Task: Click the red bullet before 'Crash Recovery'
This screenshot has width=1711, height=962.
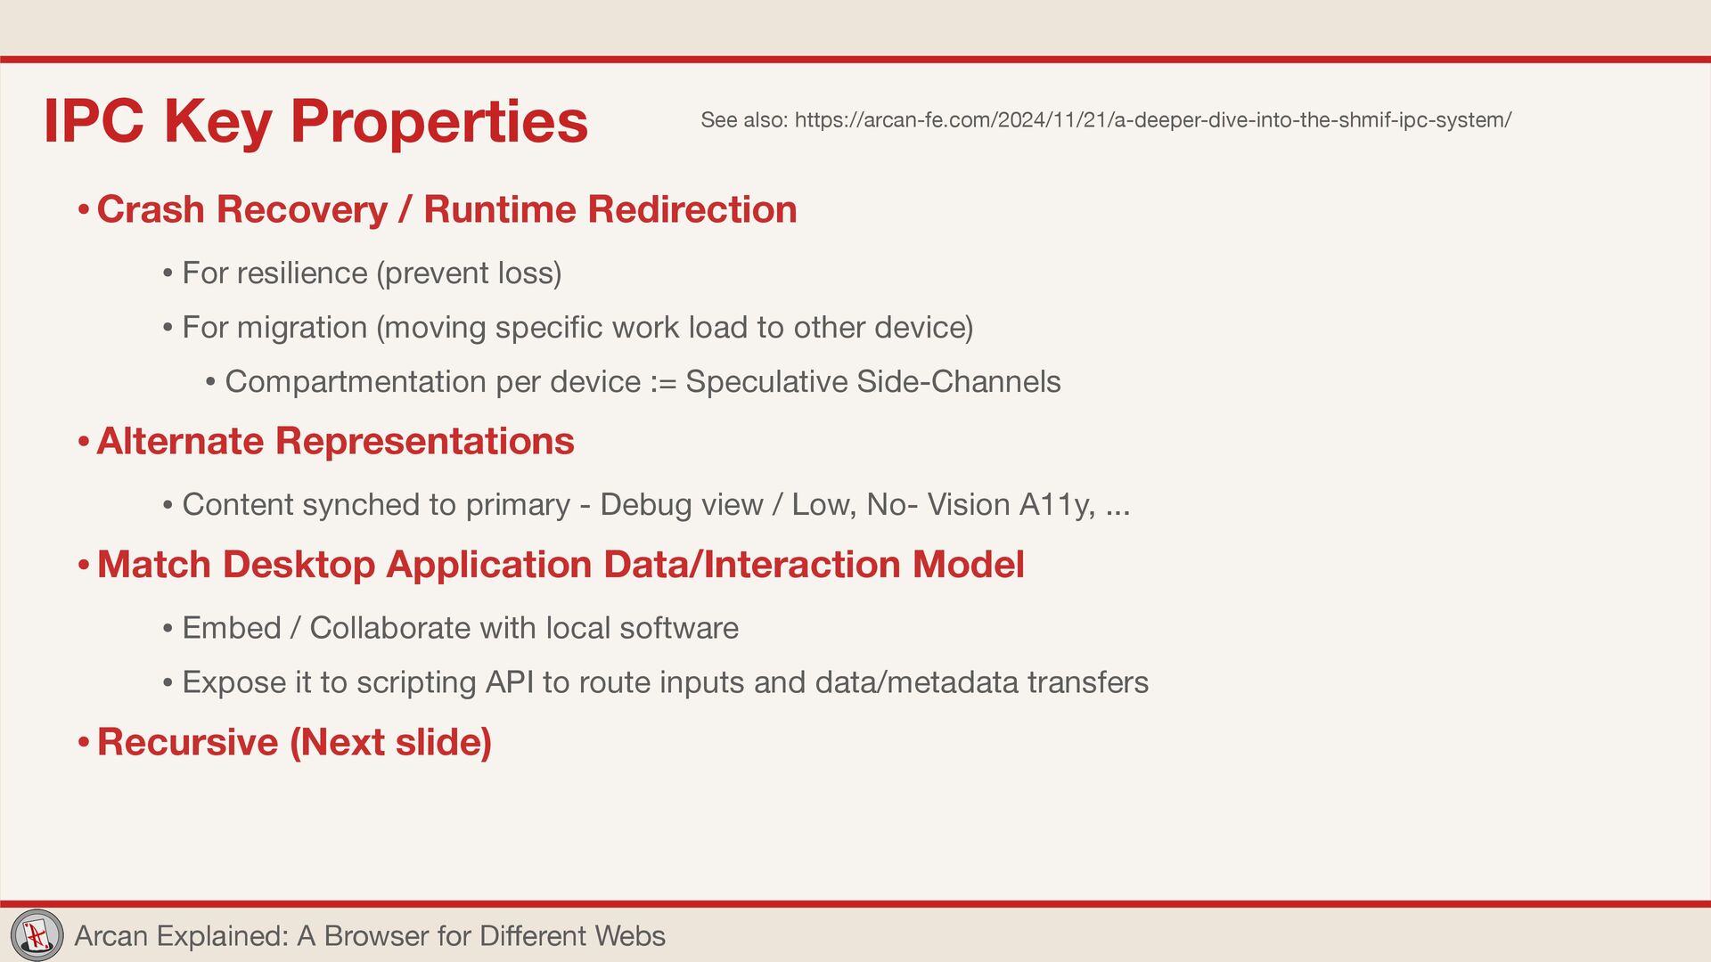Action: (83, 211)
